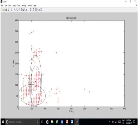Viewport: 138px width, 125px height.
Task: Click the Open File toolbar icon
Action: coord(4,10)
